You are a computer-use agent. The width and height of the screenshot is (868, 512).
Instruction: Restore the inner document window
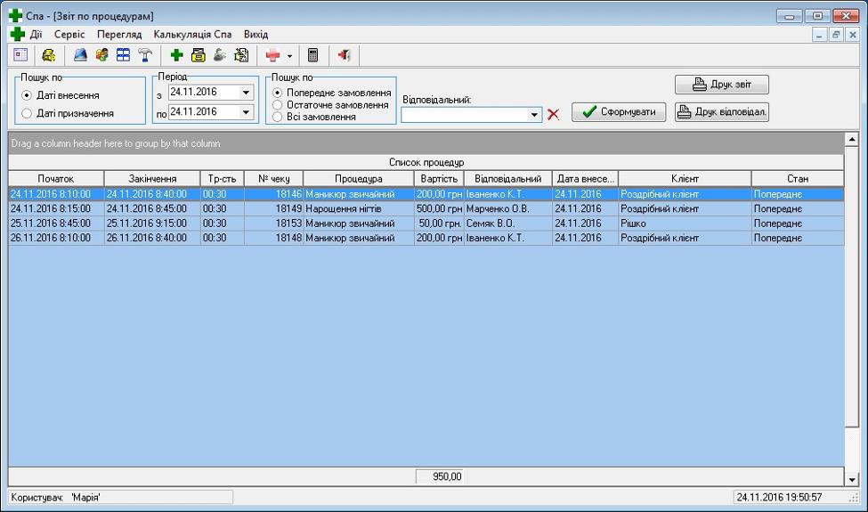(x=836, y=35)
